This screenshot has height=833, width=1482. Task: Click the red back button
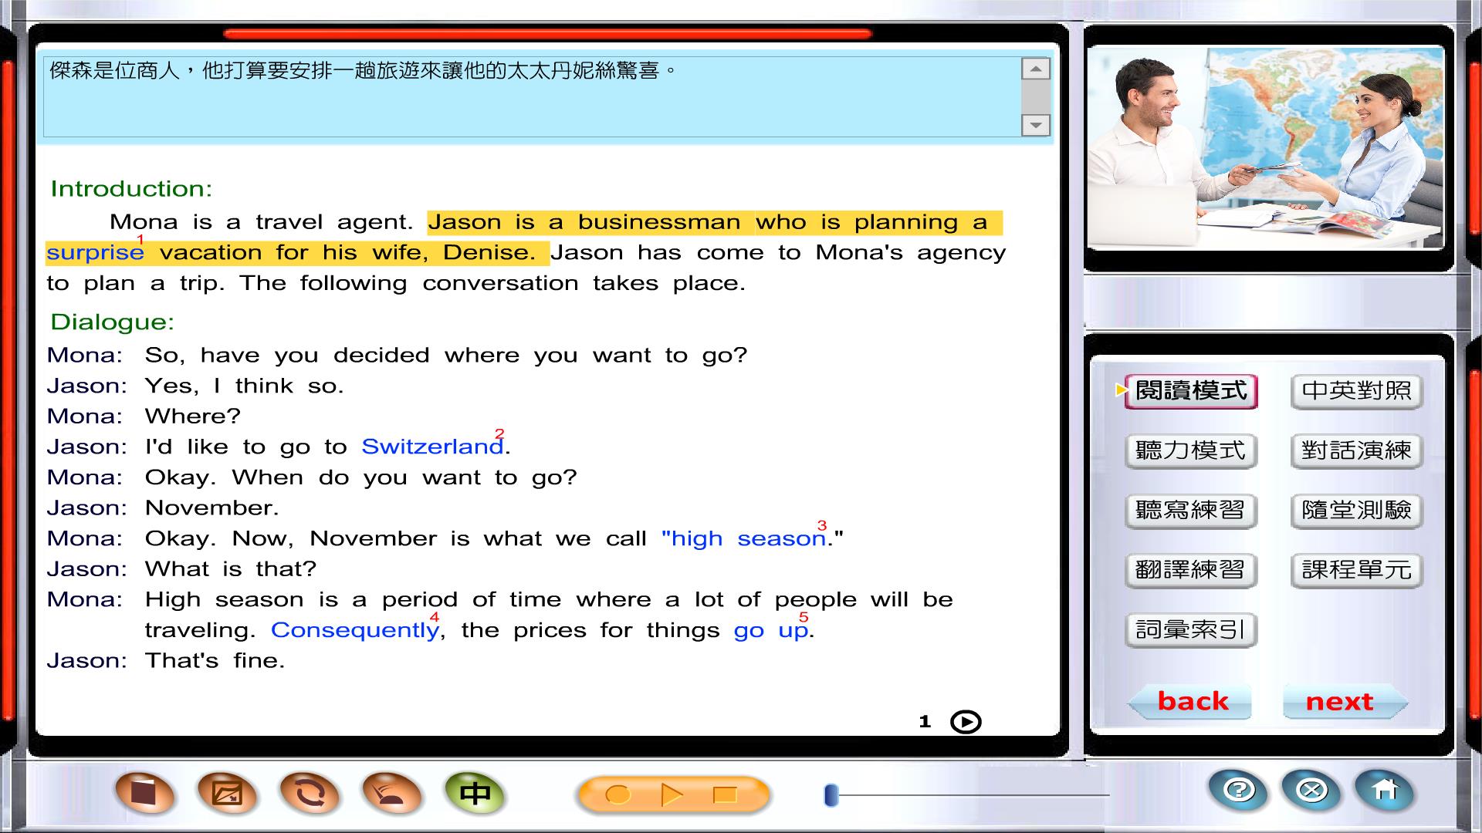click(1192, 701)
